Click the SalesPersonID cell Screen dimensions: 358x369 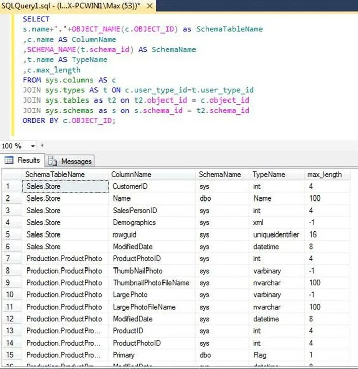pos(152,211)
